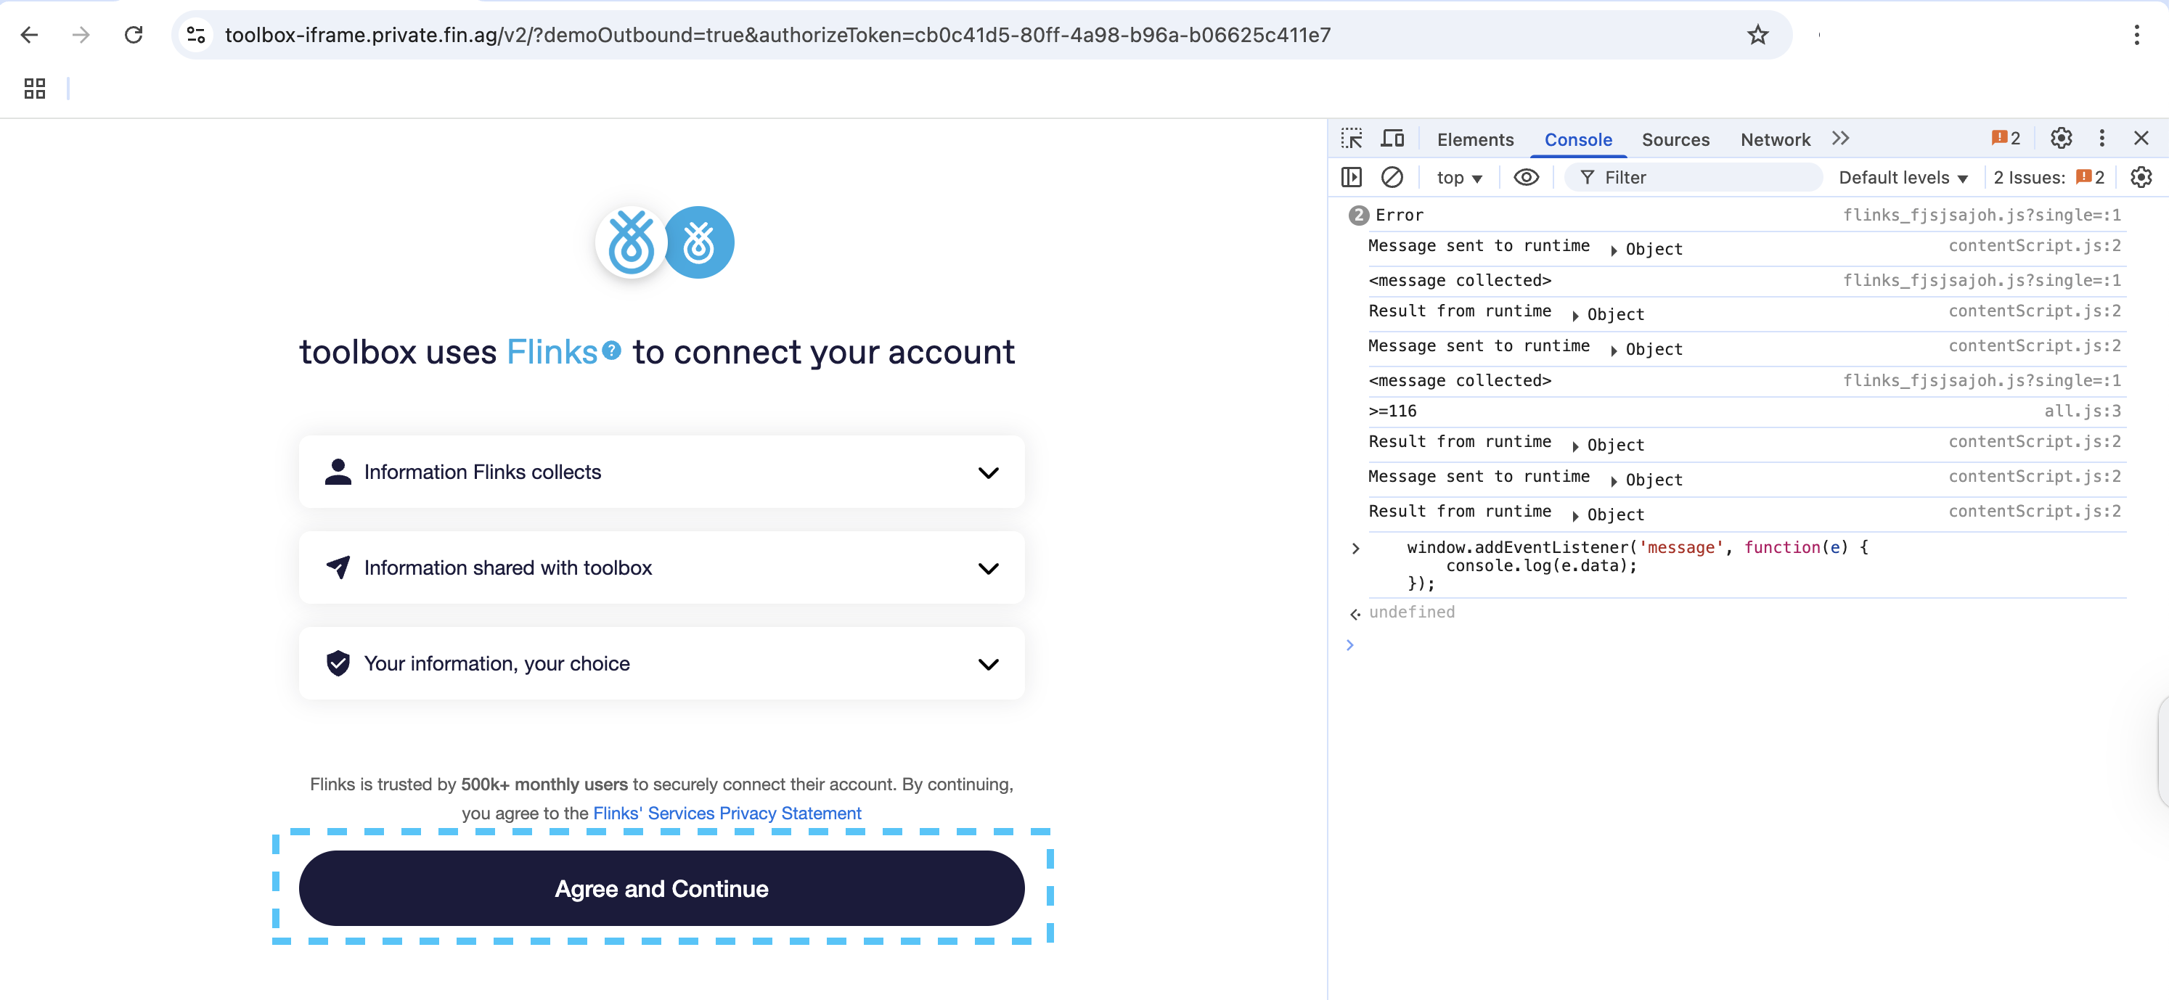Open console settings gear beside Issues
The image size is (2169, 1000).
[x=2141, y=178]
